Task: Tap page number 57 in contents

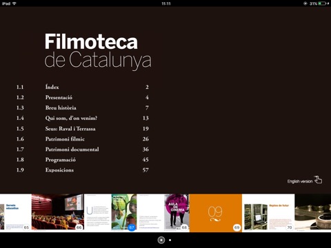Action: pyautogui.click(x=146, y=170)
